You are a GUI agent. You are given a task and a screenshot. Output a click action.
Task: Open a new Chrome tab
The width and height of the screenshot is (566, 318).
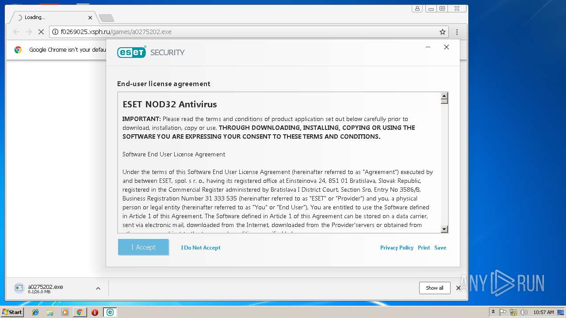point(107,18)
